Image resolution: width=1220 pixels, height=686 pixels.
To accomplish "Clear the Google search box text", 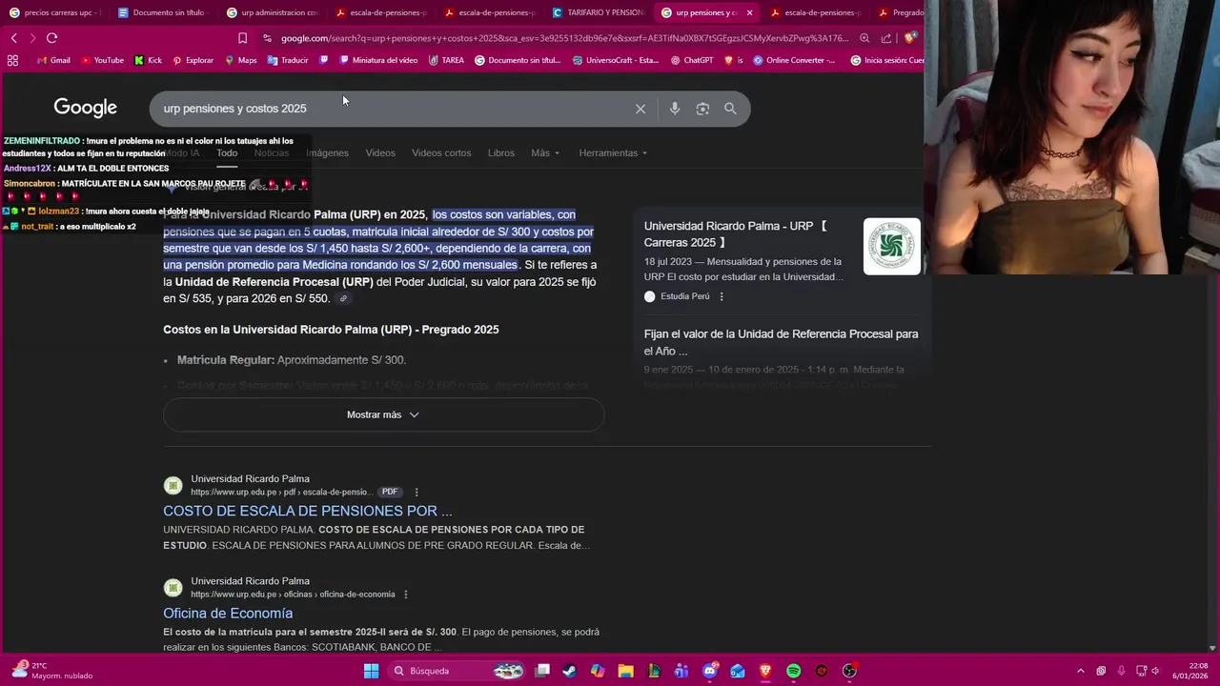I will [x=640, y=109].
